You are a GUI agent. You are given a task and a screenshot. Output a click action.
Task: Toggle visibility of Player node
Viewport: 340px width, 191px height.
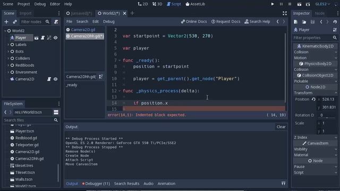55,38
